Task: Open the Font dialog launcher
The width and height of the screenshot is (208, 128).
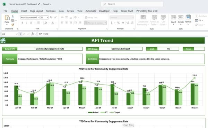Action: 57,29
